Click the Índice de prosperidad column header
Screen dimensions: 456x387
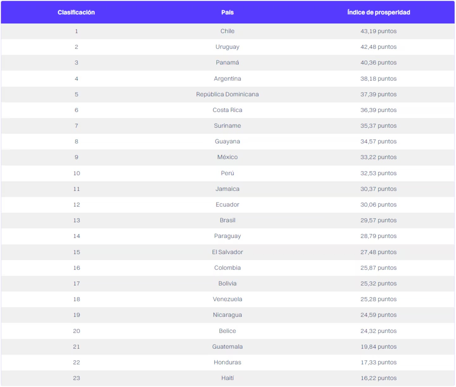tap(378, 12)
